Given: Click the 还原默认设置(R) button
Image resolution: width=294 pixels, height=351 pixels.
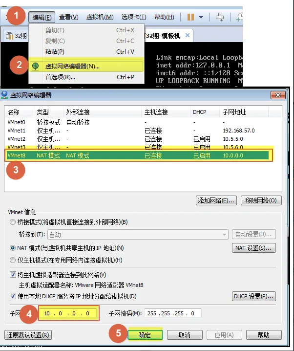Looking at the screenshot, I should tap(28, 335).
